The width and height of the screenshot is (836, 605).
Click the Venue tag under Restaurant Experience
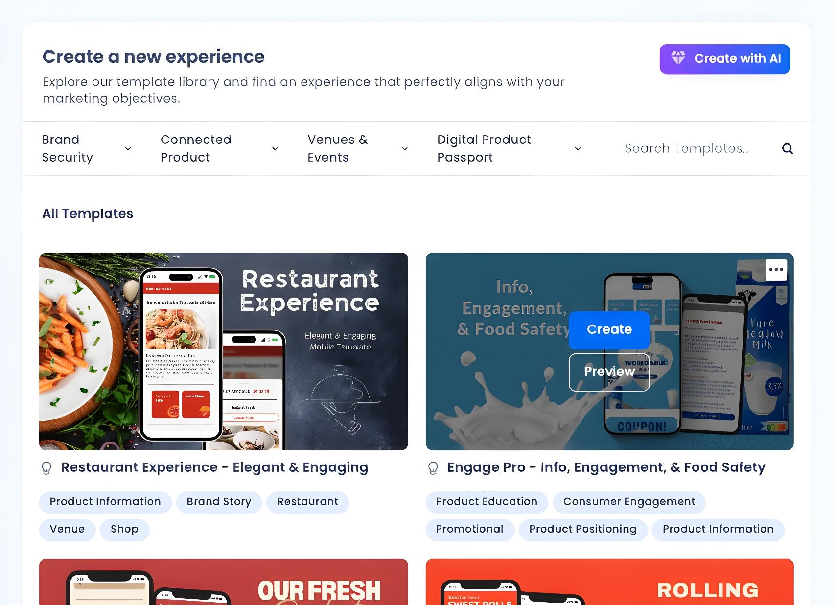tap(68, 529)
